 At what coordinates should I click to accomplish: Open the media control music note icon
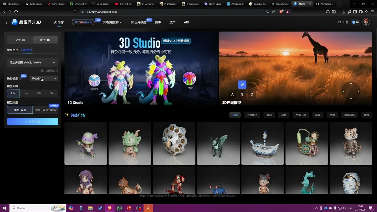pyautogui.click(x=349, y=12)
